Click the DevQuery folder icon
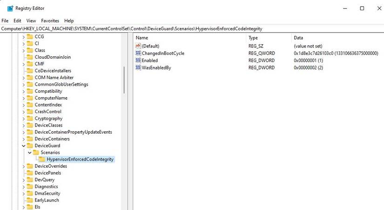The width and height of the screenshot is (384, 210). 30,180
